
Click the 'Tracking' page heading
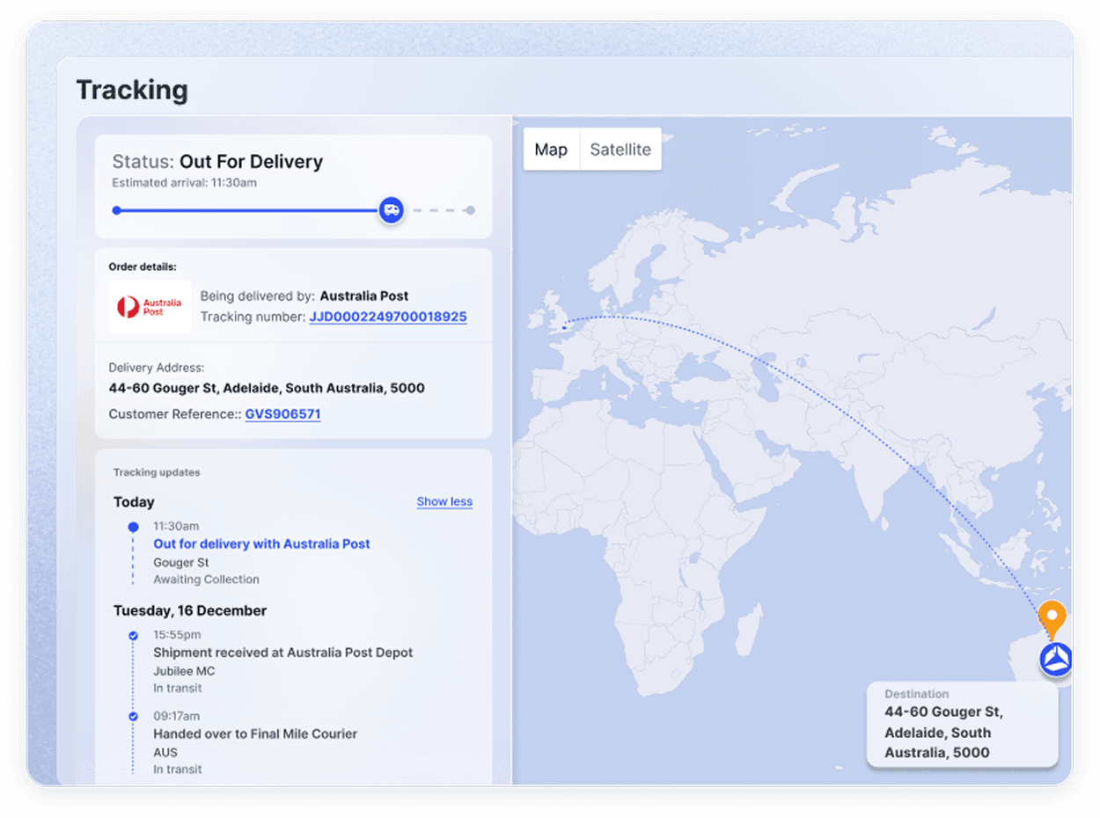click(x=132, y=90)
